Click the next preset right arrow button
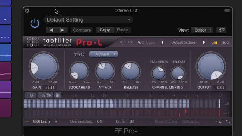This screenshot has height=136, width=242. pos(62,30)
